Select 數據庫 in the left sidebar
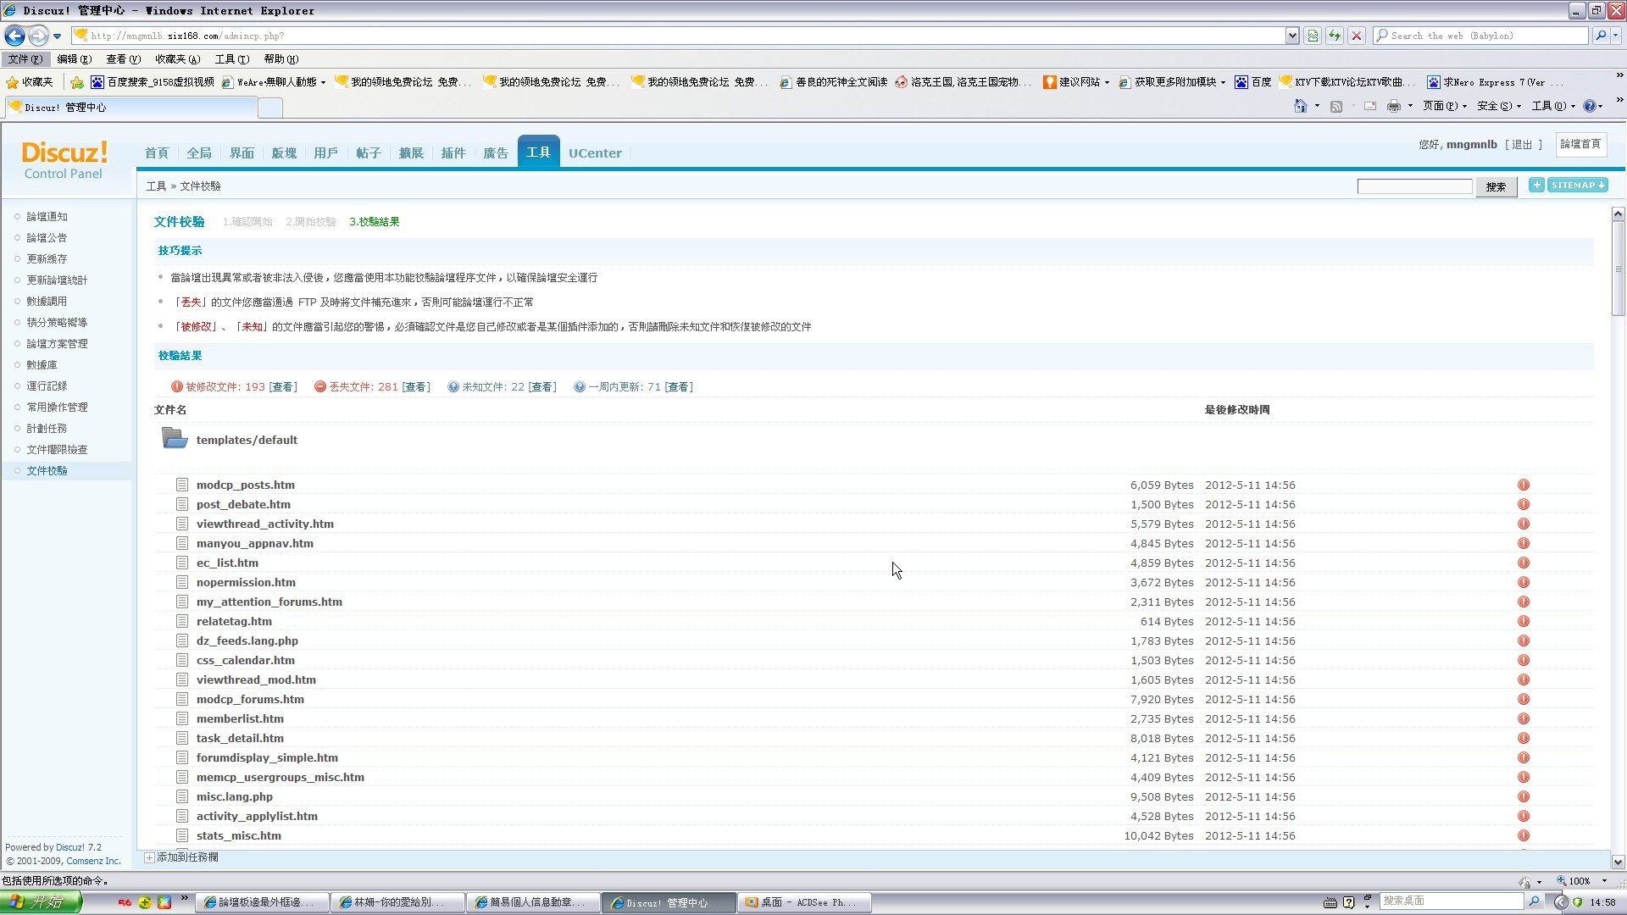This screenshot has height=915, width=1627. tap(42, 364)
